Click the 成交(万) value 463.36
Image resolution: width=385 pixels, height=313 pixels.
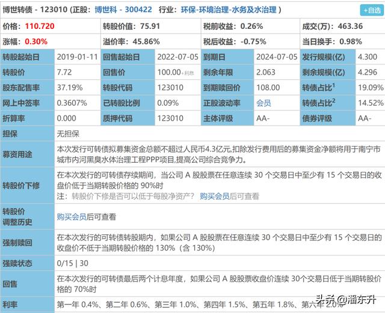[350, 26]
